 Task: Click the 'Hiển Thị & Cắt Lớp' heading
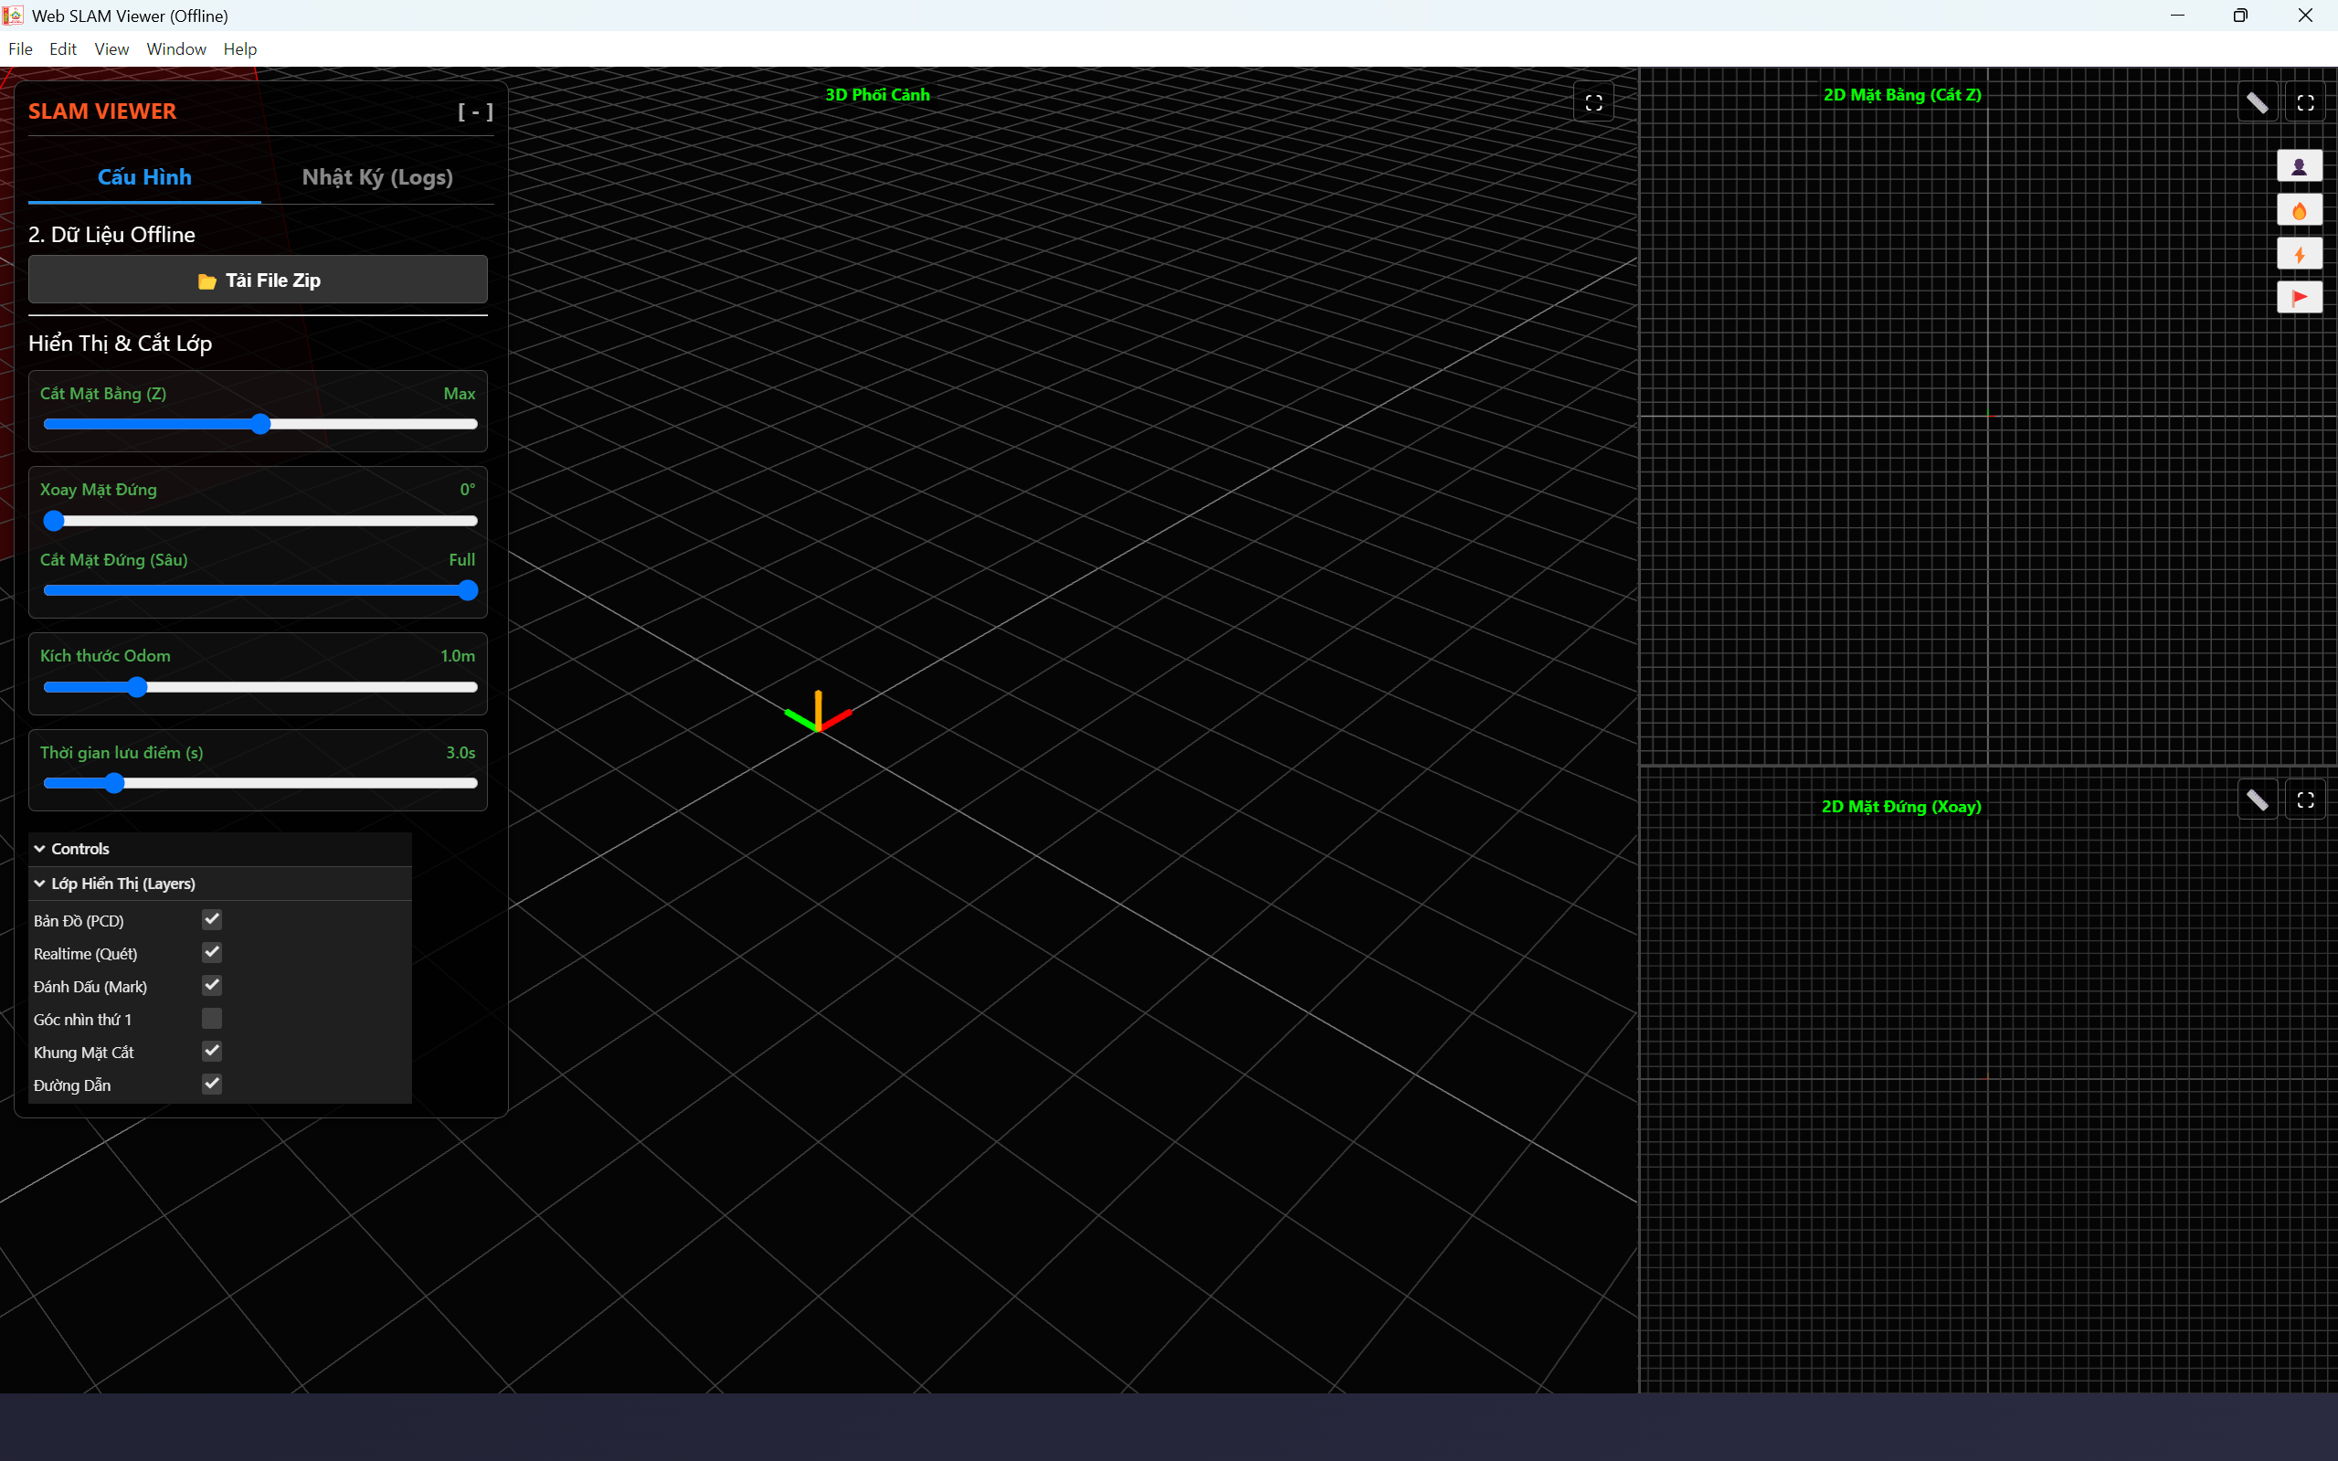[121, 344]
